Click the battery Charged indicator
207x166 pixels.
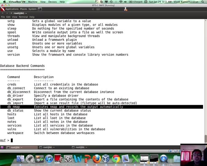(x=136, y=2)
